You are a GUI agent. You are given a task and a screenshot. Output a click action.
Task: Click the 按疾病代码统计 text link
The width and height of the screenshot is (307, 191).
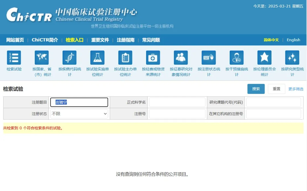pos(70,72)
